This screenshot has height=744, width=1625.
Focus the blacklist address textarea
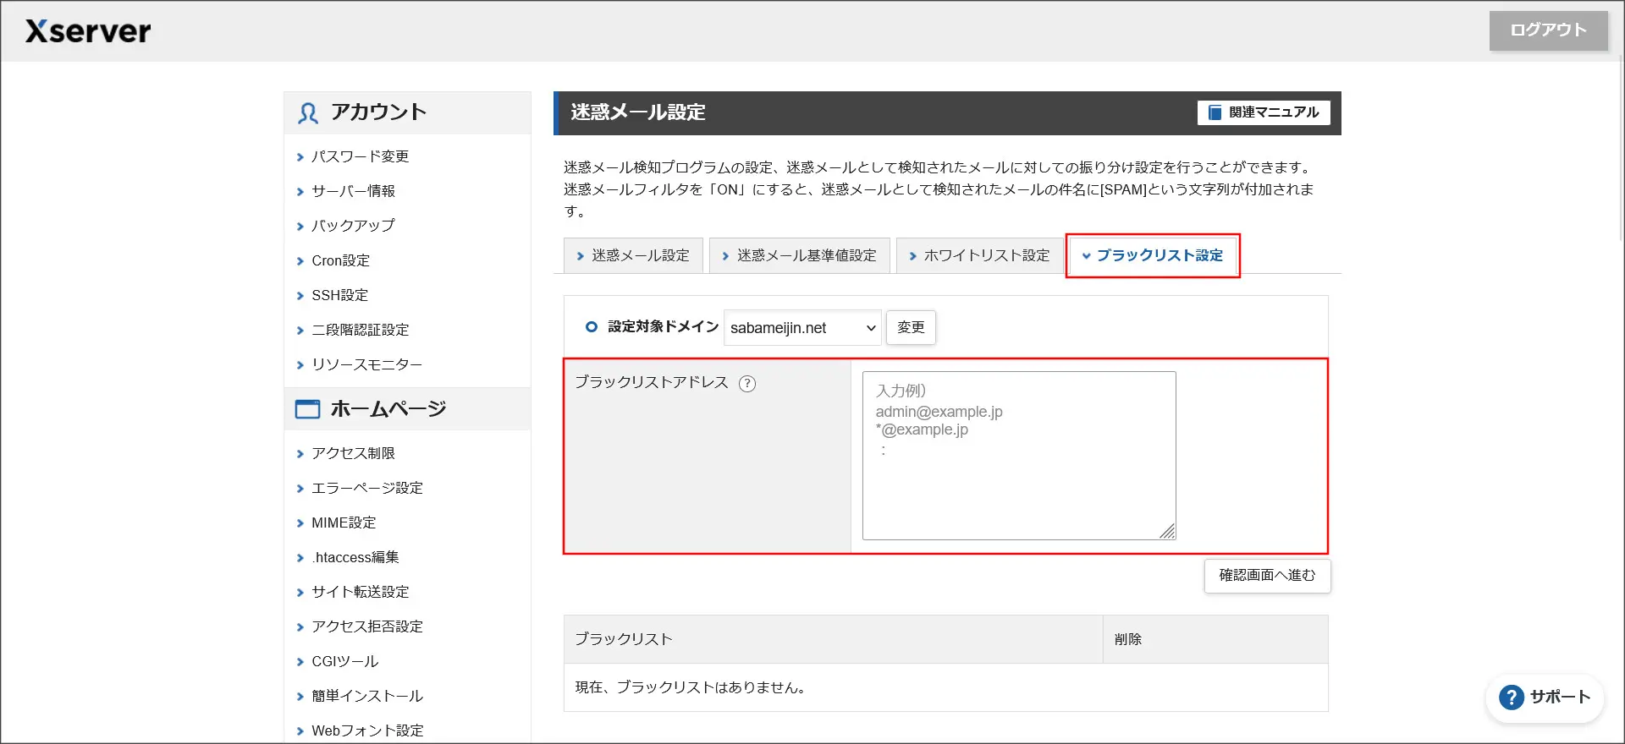(x=1019, y=456)
